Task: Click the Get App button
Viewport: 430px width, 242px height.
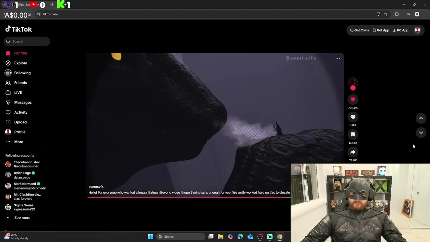Action: (381, 30)
